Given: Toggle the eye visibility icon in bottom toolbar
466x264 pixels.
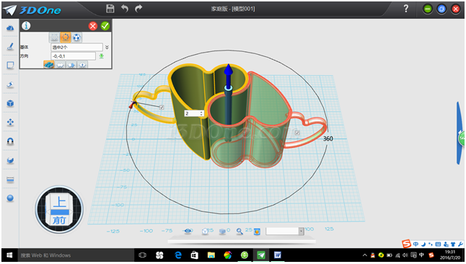Looking at the screenshot, I should (188, 231).
